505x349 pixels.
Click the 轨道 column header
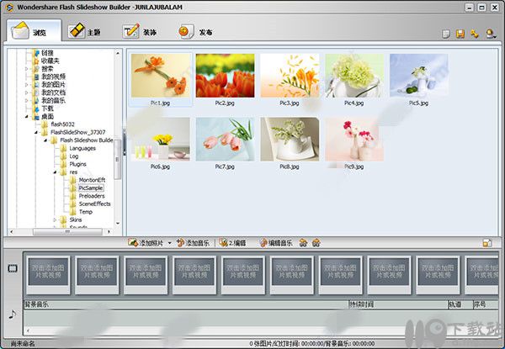click(460, 304)
